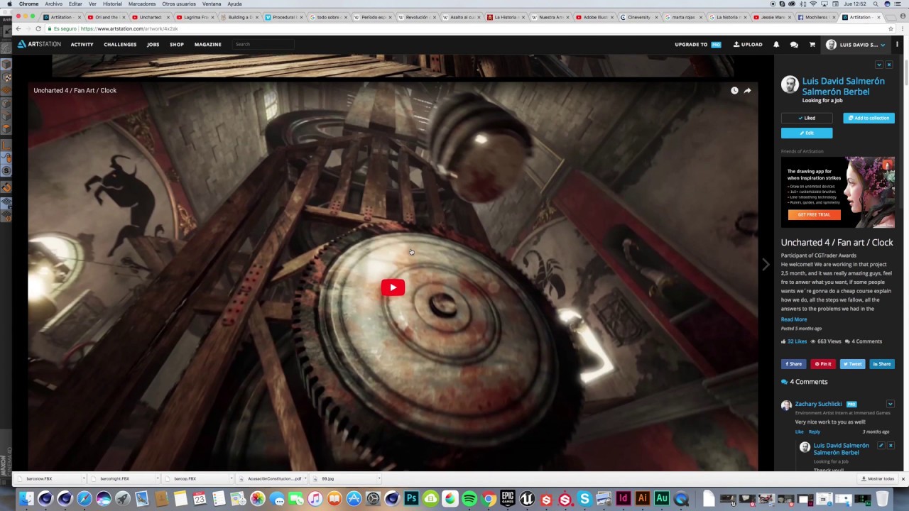Image resolution: width=909 pixels, height=511 pixels.
Task: Bookmark the page with star icon
Action: [891, 28]
